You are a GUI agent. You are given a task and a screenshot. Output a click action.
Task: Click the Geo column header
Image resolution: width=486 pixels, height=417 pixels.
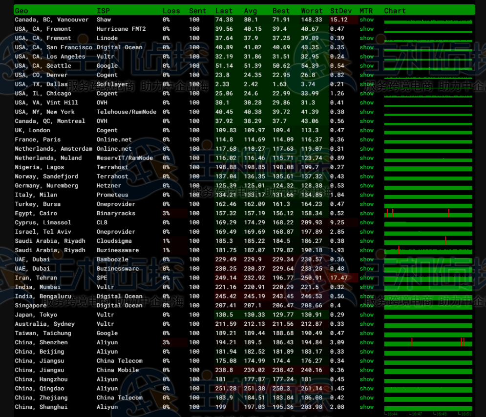(21, 11)
